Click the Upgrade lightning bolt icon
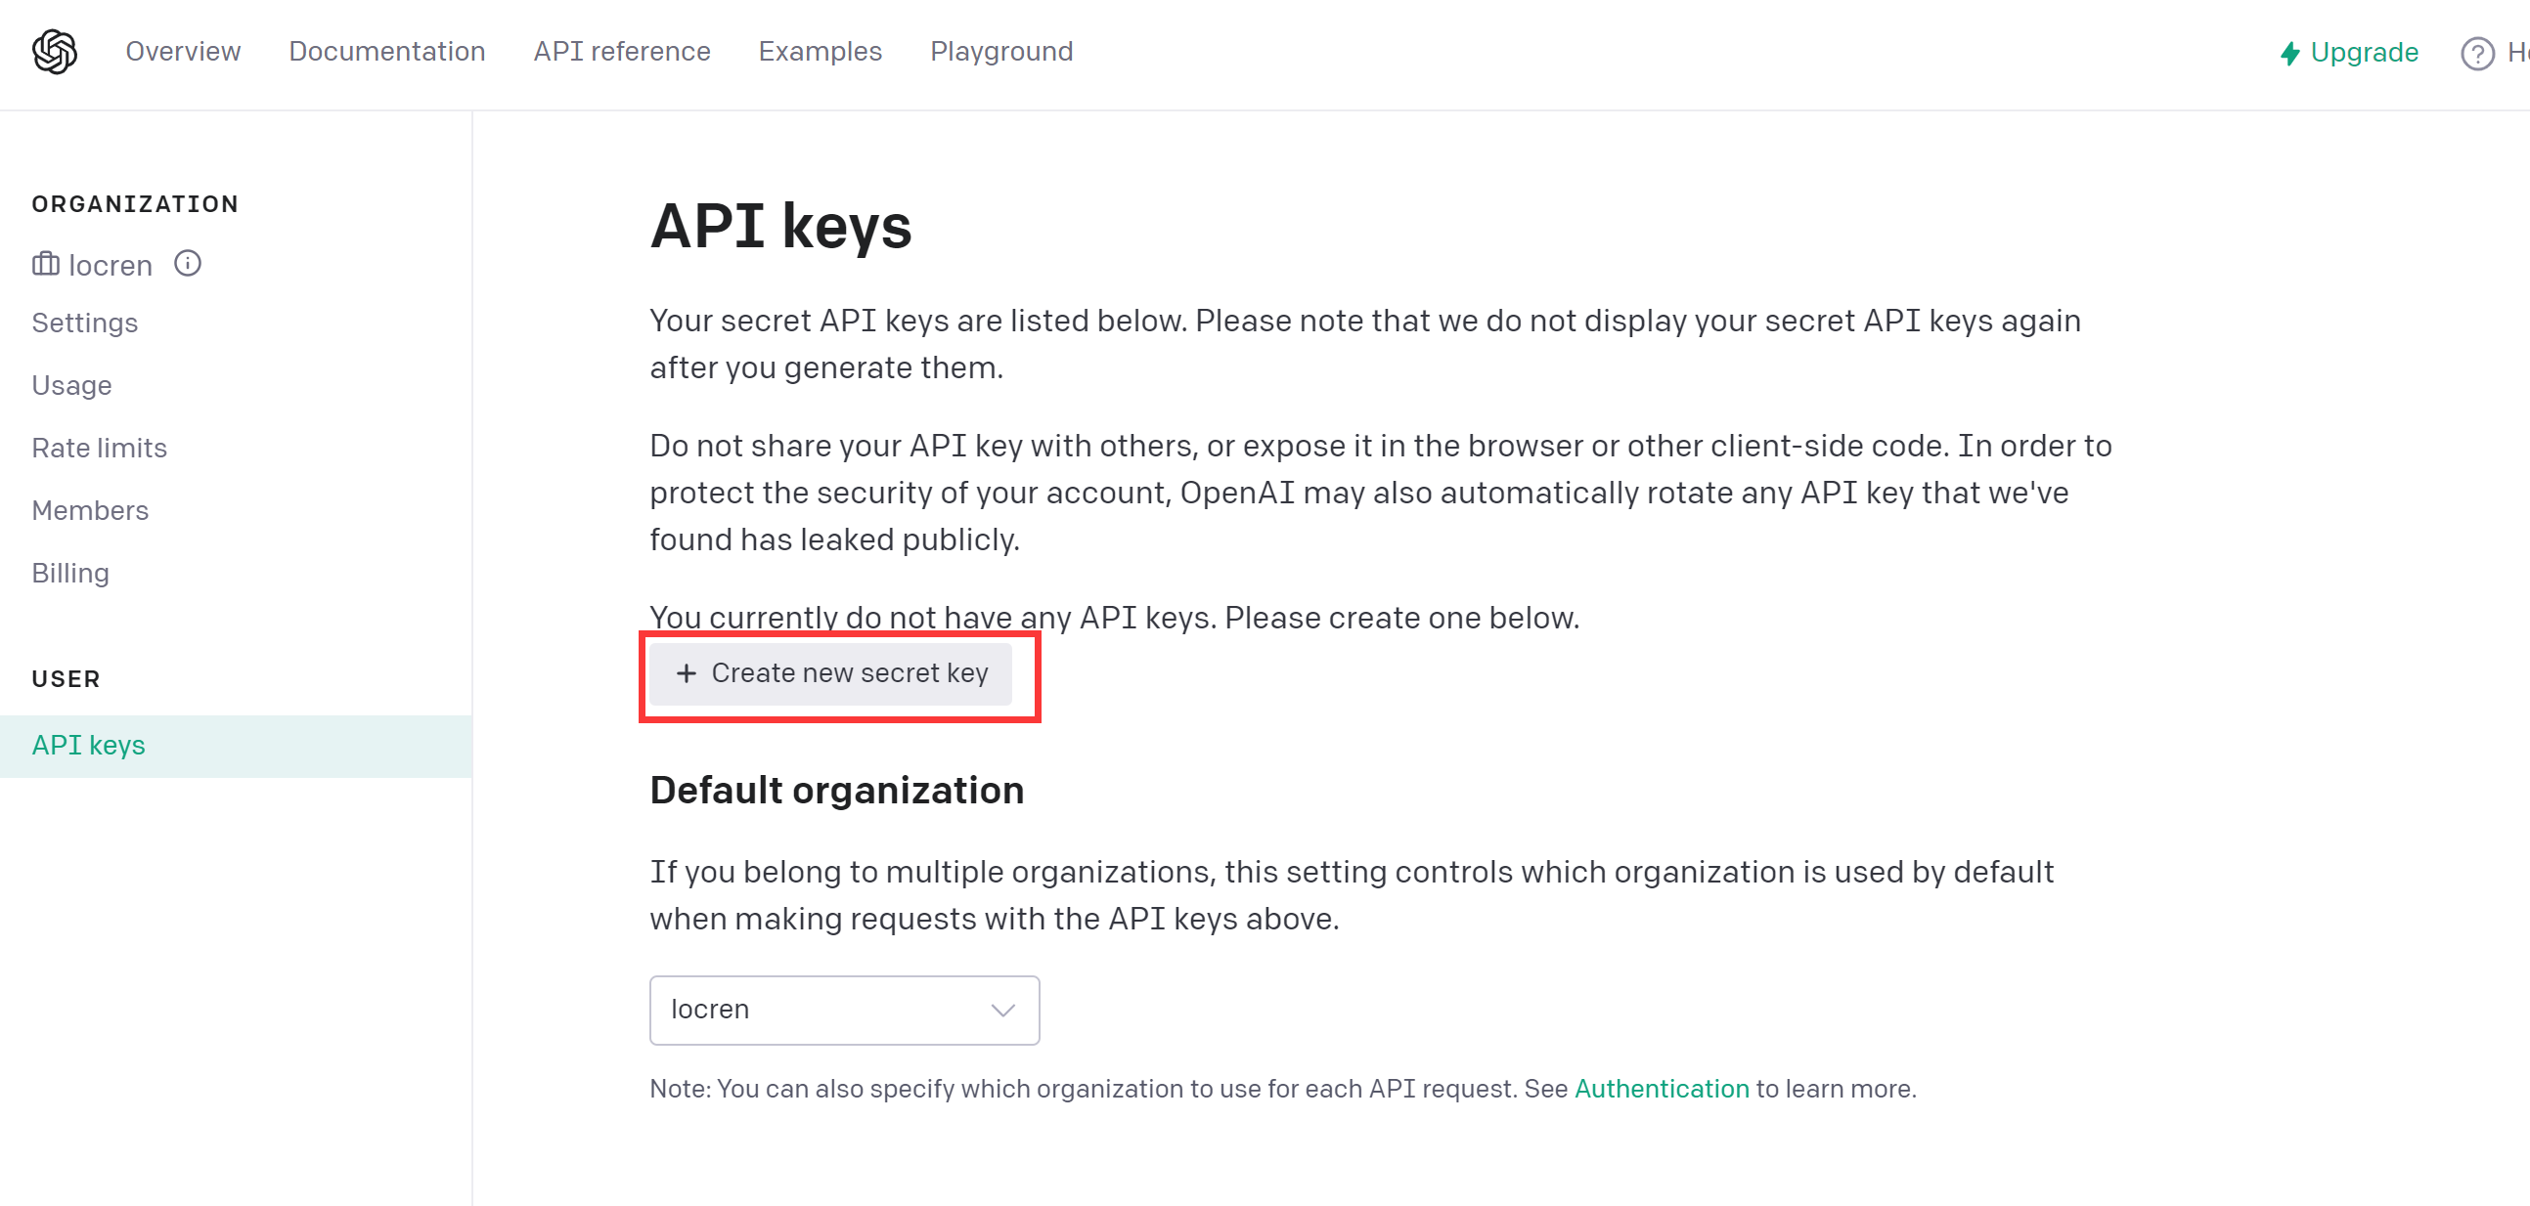Screen dimensions: 2530x1206 tap(2289, 53)
